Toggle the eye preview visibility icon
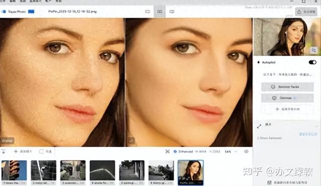 (246, 151)
